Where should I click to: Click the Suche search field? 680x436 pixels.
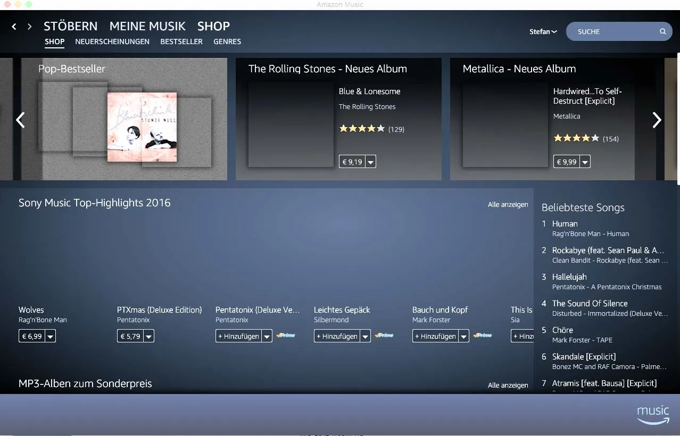[612, 31]
